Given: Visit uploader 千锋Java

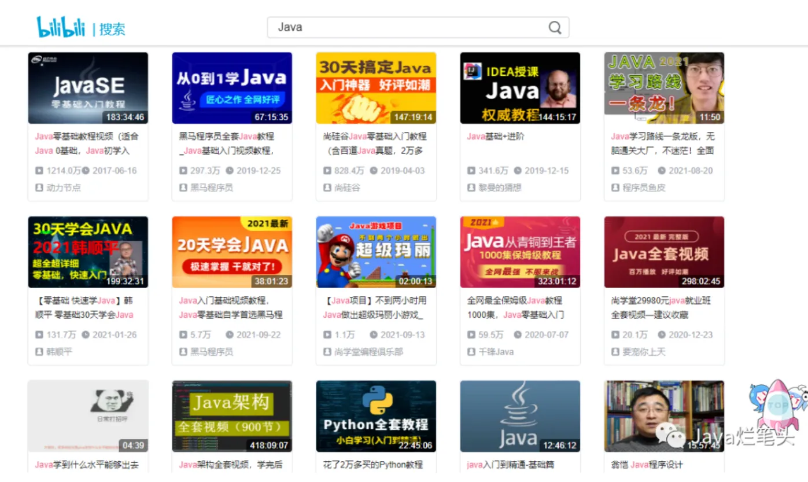Looking at the screenshot, I should point(496,352).
